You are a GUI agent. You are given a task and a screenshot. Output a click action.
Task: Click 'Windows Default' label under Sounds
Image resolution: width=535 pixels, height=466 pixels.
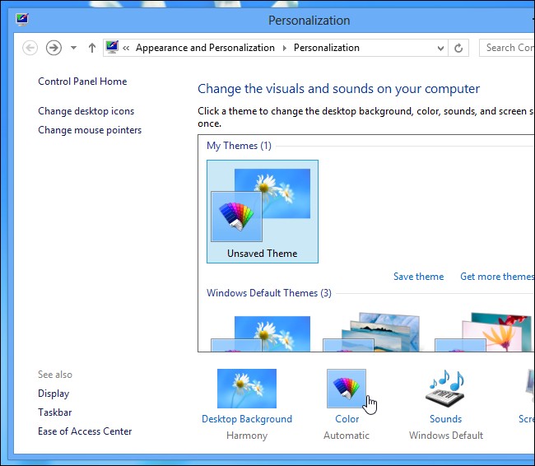446,436
